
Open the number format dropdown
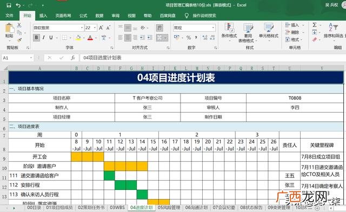coord(213,28)
